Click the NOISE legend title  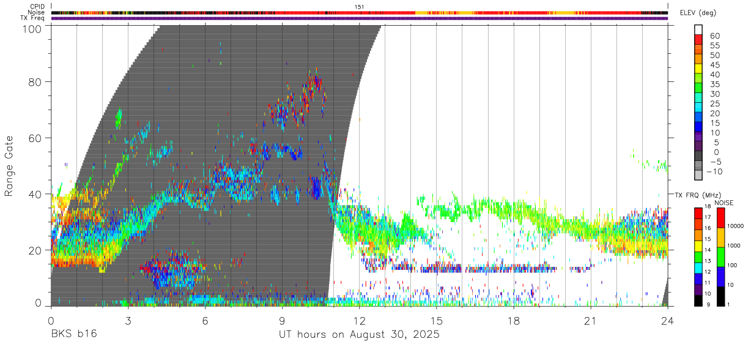[x=723, y=203]
